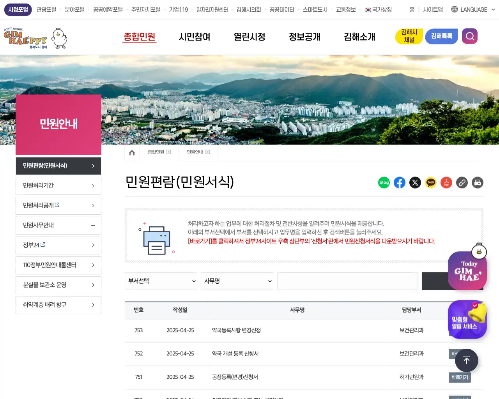Screen dimensions: 499x399
Task: Open 관광포털 top link
Action: [46, 9]
